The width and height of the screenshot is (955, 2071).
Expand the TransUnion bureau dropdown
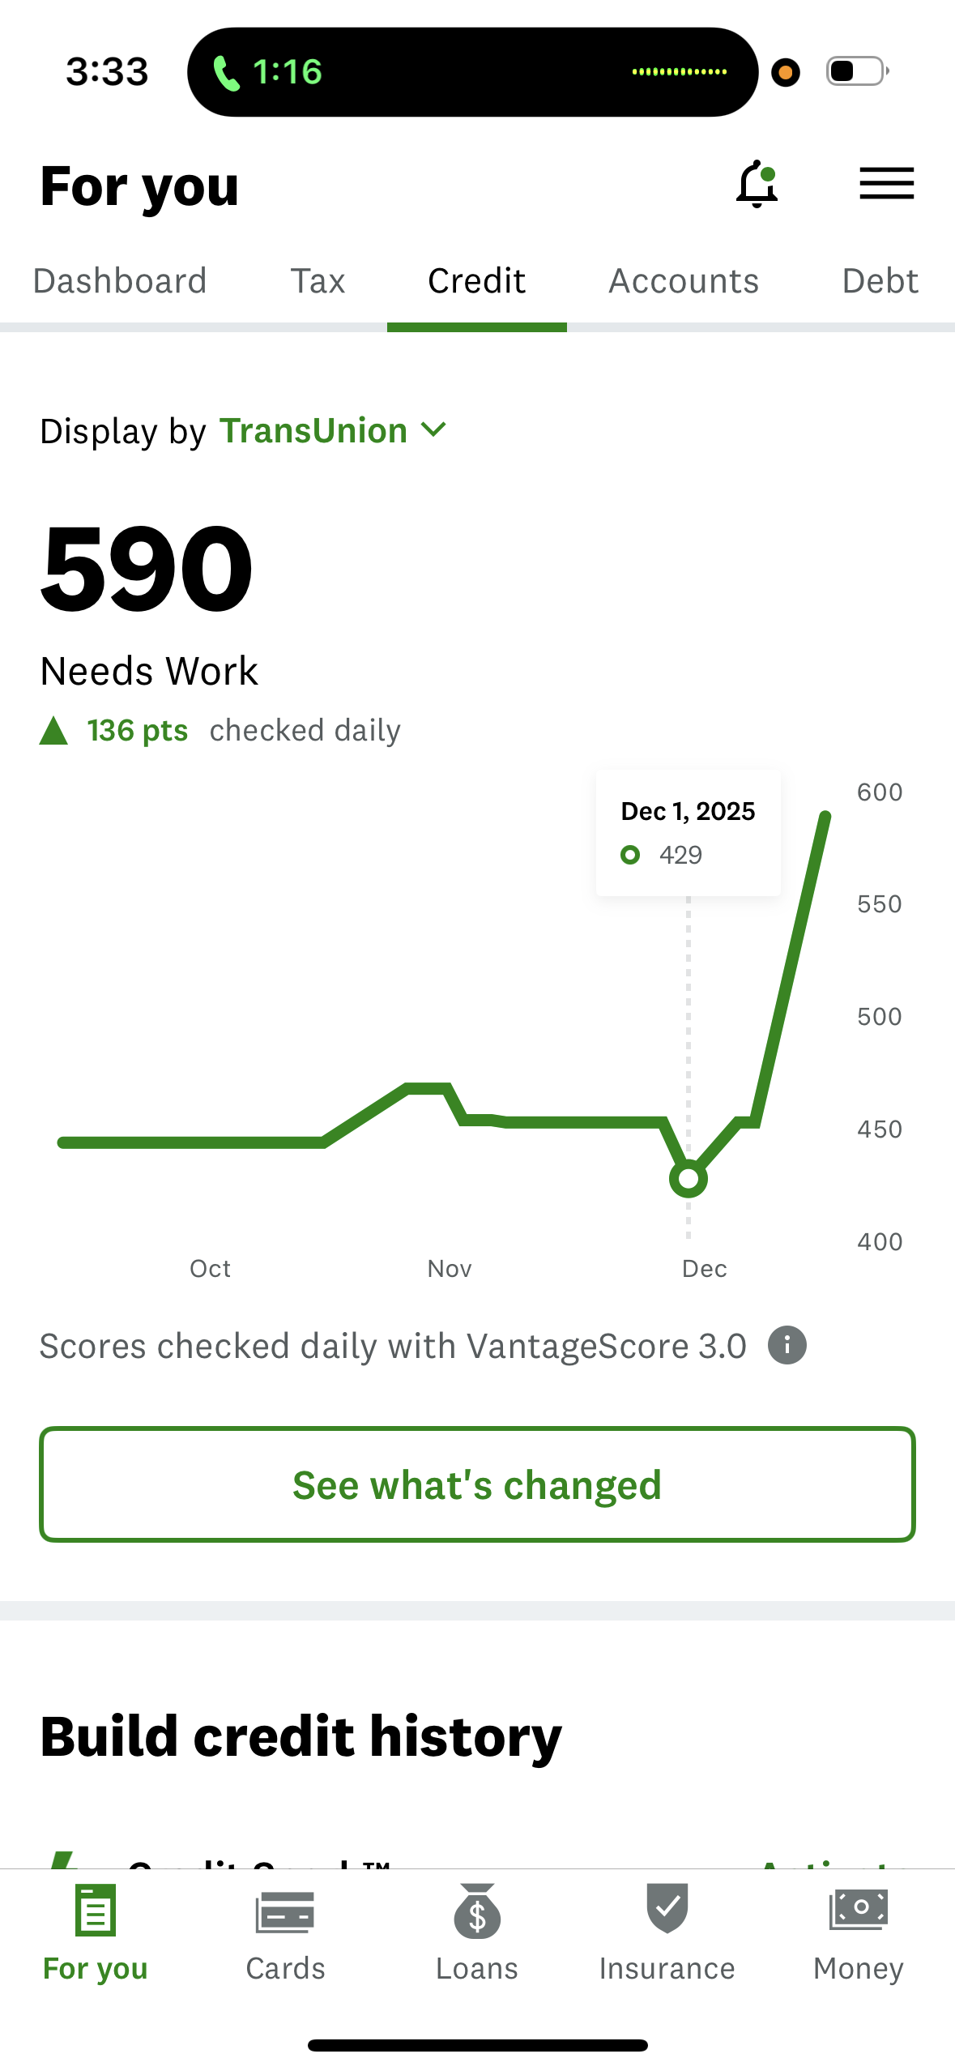(313, 431)
